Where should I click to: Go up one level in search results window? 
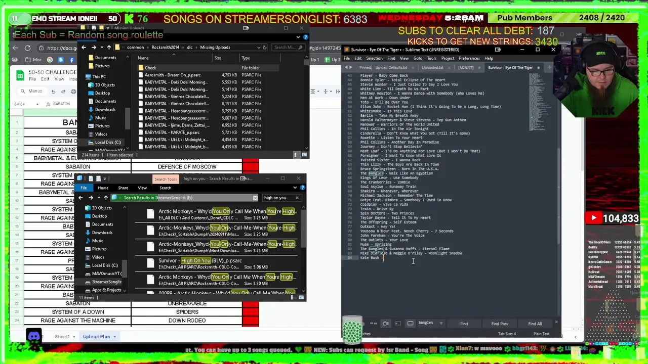(105, 198)
